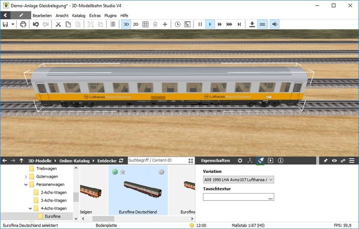Click the Entdecke breadcrumb
Image resolution: width=359 pixels, height=229 pixels.
tap(107, 160)
